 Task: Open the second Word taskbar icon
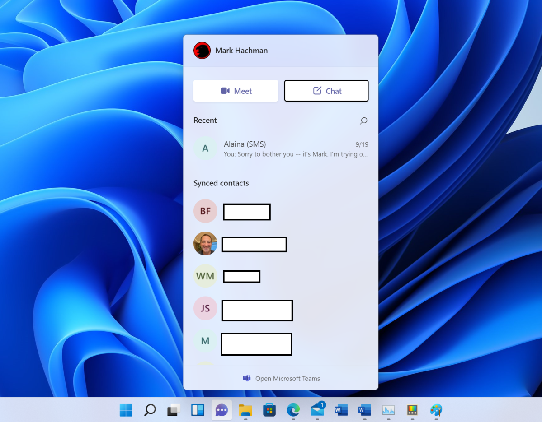(x=365, y=410)
